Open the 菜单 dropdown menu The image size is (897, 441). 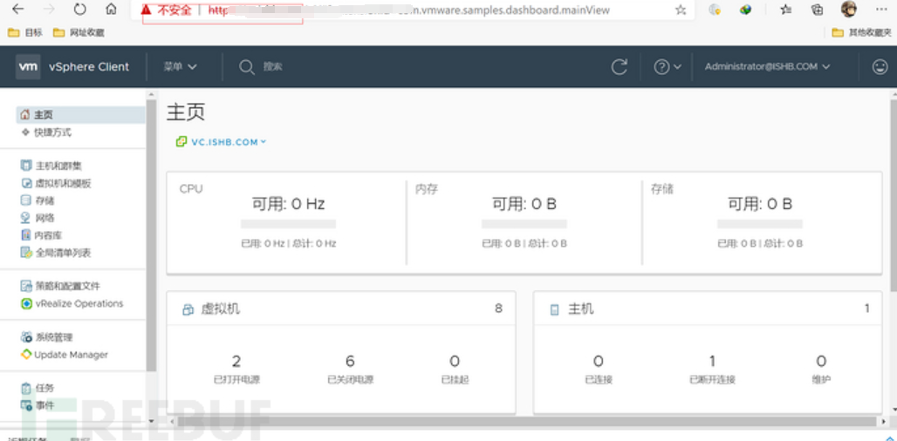pyautogui.click(x=180, y=67)
